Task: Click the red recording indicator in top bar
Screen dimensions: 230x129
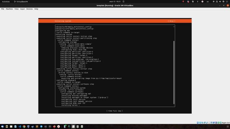Action: (x=183, y=1)
